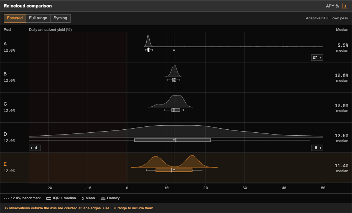Select highlighted pool E row label
Screen dimensions: 352x213
coord(5,164)
